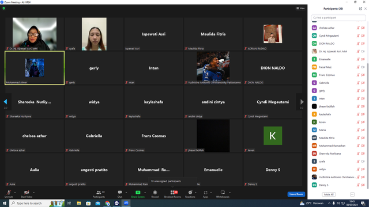Viewport: 369px width, 207px height.
Task: Open Google Chrome from the taskbar
Action: point(107,203)
